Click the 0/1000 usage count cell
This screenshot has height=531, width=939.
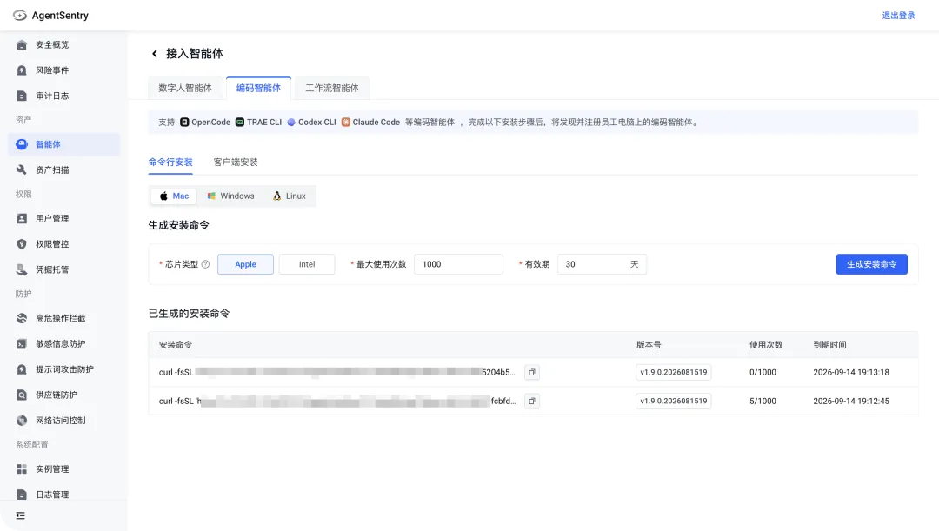coord(763,372)
